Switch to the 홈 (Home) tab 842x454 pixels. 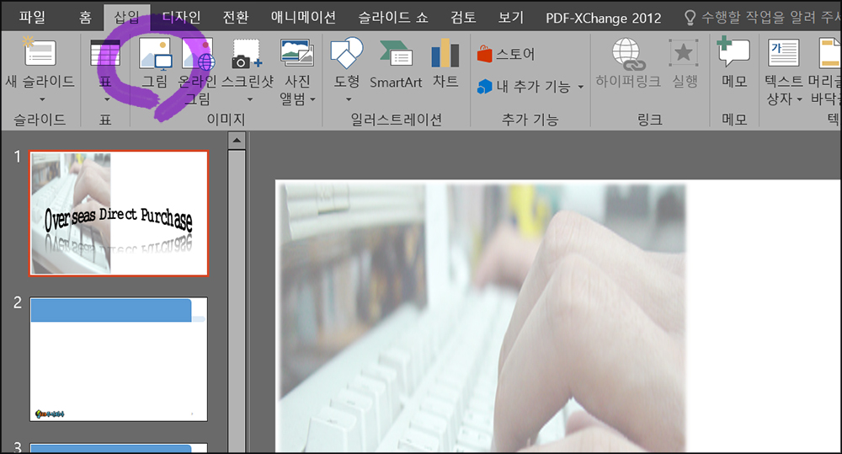pos(85,17)
